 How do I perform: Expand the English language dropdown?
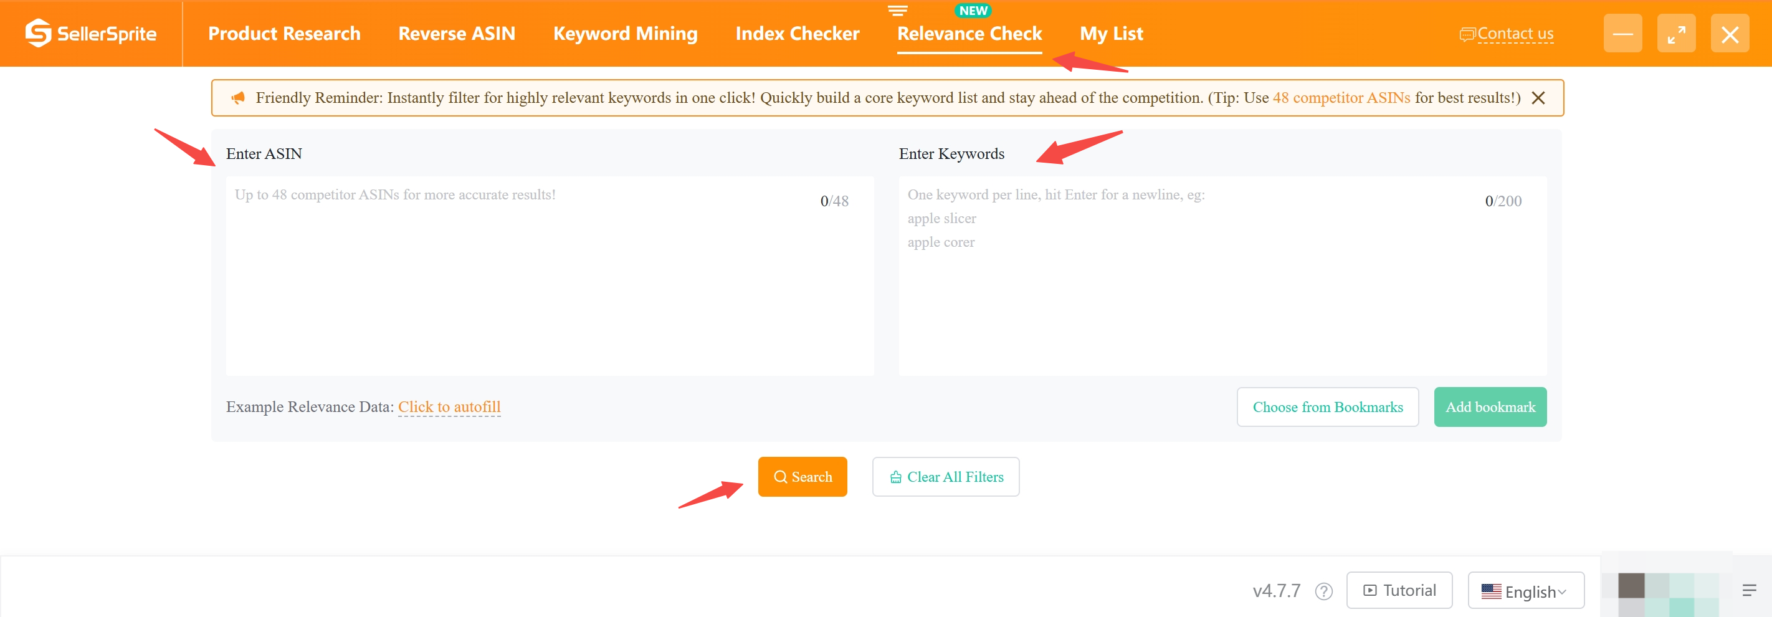[x=1525, y=591]
